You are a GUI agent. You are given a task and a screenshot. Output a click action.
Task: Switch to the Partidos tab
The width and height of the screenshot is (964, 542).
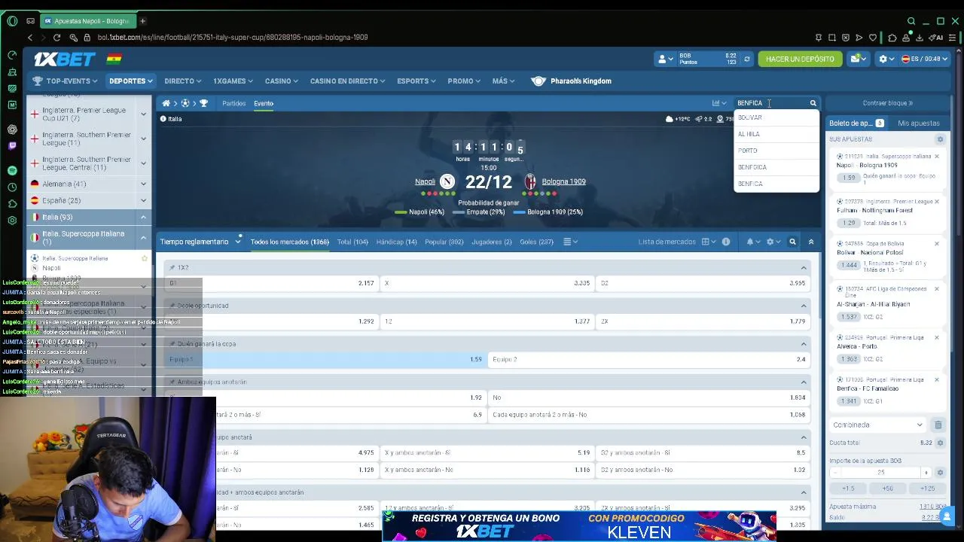233,103
